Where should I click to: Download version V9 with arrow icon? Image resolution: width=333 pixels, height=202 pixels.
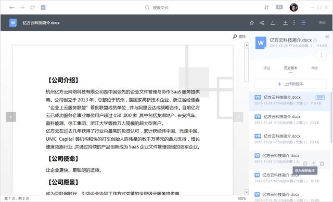click(314, 163)
